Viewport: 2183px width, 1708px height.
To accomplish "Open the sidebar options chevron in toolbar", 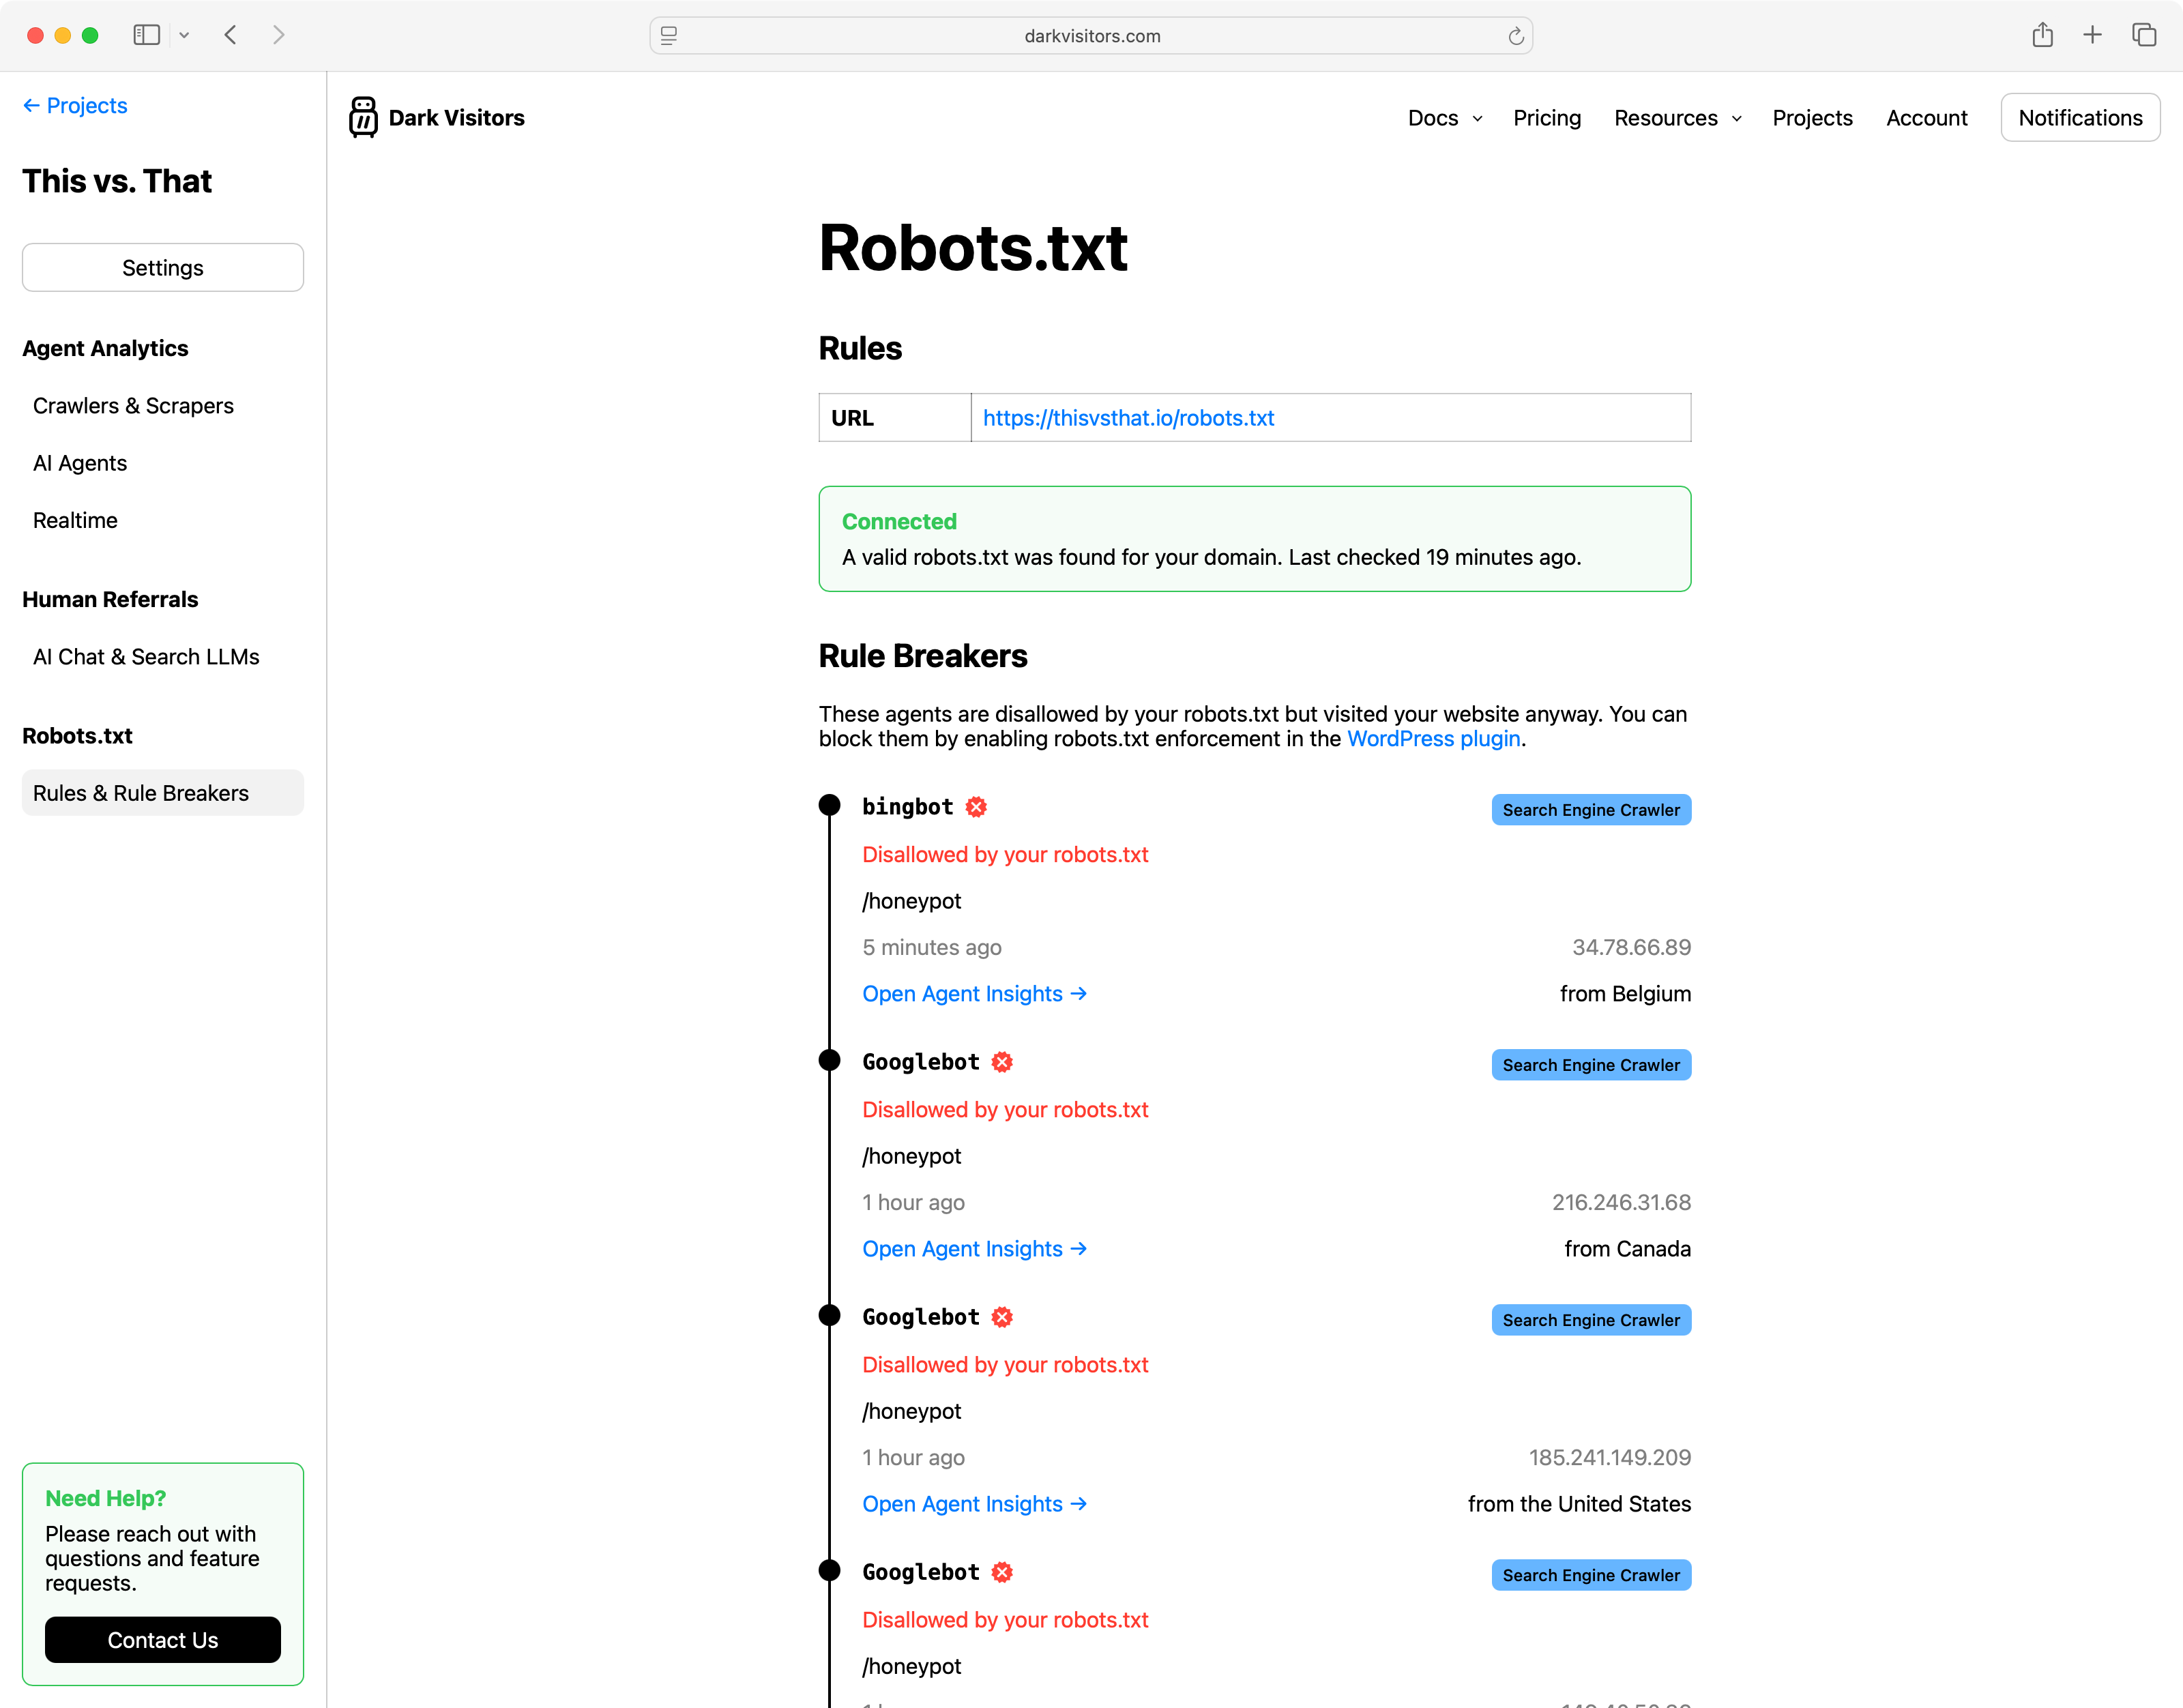I will [184, 35].
